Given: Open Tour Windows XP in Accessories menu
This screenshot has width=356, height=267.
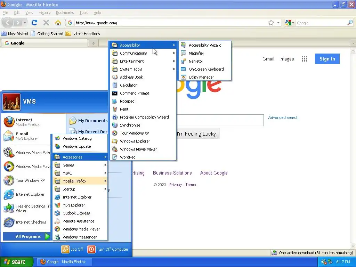Looking at the screenshot, I should pyautogui.click(x=143, y=133).
